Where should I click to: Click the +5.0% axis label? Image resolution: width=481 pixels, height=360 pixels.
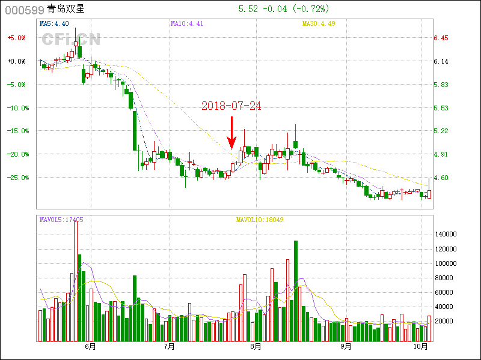[x=16, y=38]
